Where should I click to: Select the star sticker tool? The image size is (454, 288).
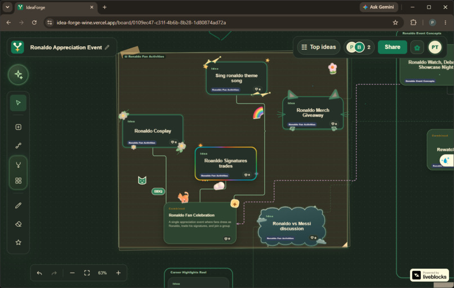point(18,242)
